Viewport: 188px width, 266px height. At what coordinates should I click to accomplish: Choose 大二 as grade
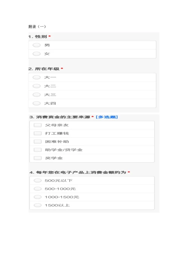[36, 86]
